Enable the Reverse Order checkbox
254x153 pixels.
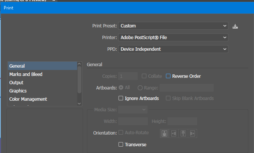168,76
